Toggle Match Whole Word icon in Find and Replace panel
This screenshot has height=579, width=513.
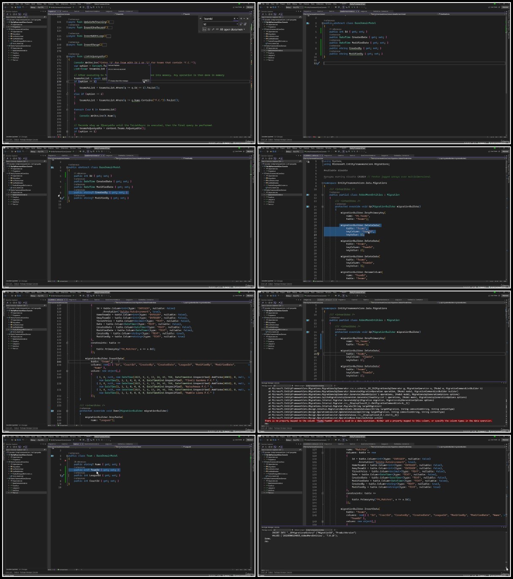[x=209, y=30]
